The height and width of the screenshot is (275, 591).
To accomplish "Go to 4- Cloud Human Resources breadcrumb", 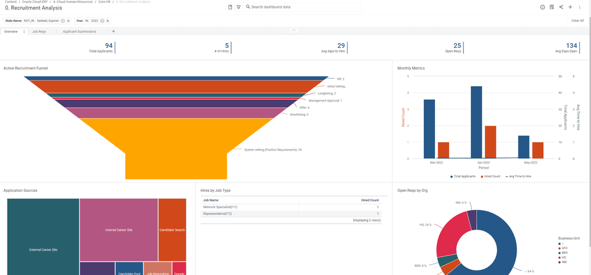I will (72, 2).
